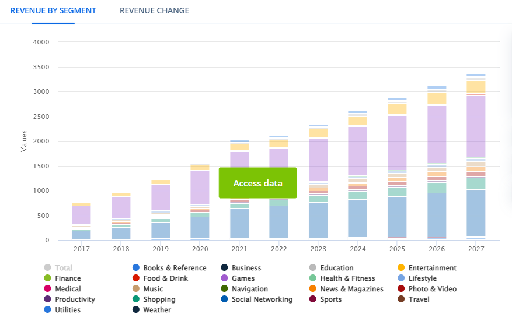Image resolution: width=512 pixels, height=328 pixels.
Task: Click the Games segment of the 2023 bar
Action: point(318,160)
